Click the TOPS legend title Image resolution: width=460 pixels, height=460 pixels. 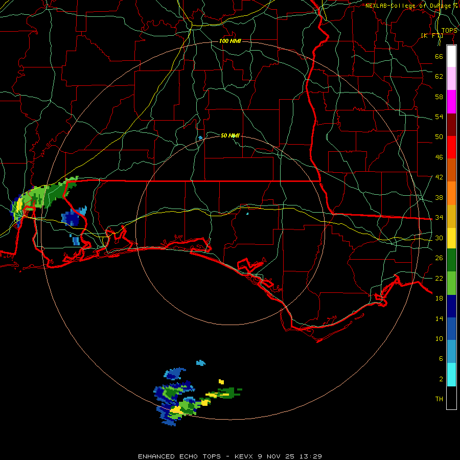click(449, 31)
